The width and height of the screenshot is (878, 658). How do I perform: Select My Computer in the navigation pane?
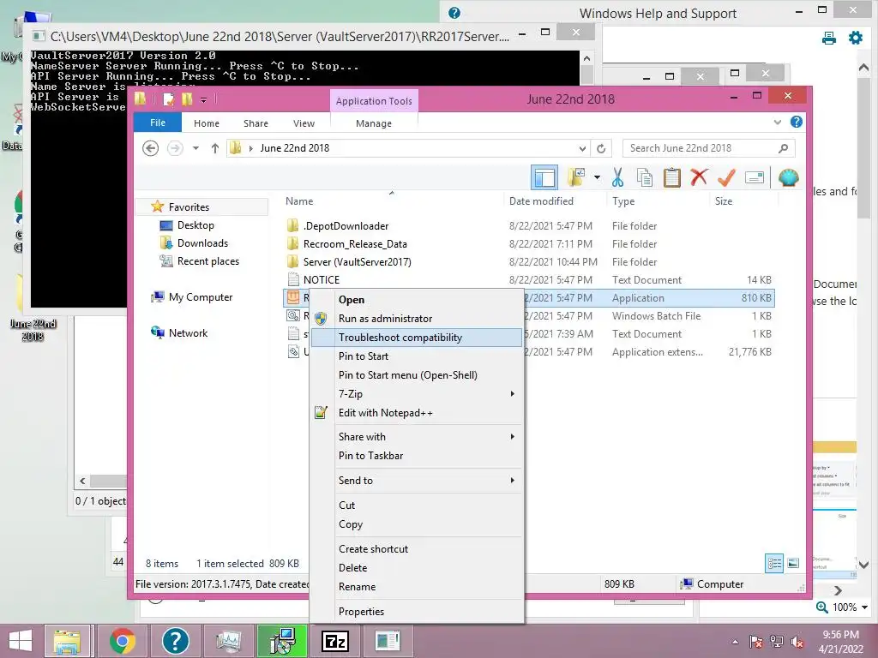coord(201,297)
